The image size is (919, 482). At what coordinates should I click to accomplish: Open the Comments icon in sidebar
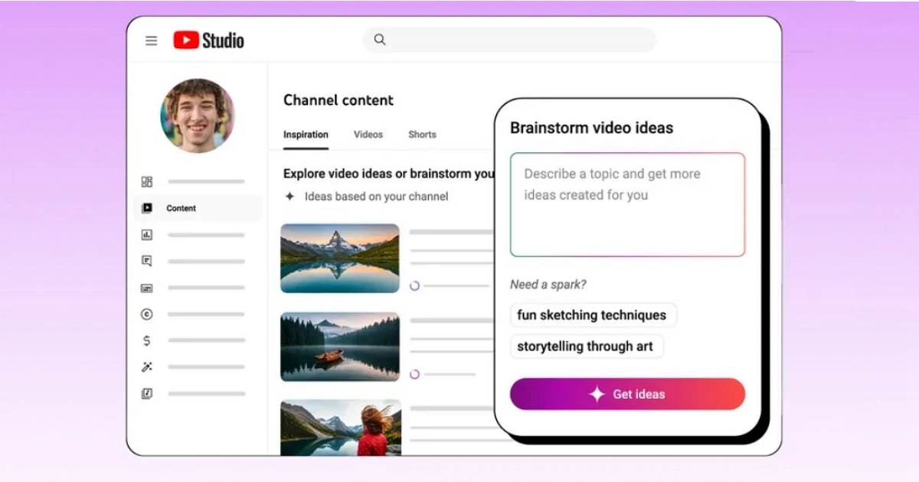click(x=147, y=261)
